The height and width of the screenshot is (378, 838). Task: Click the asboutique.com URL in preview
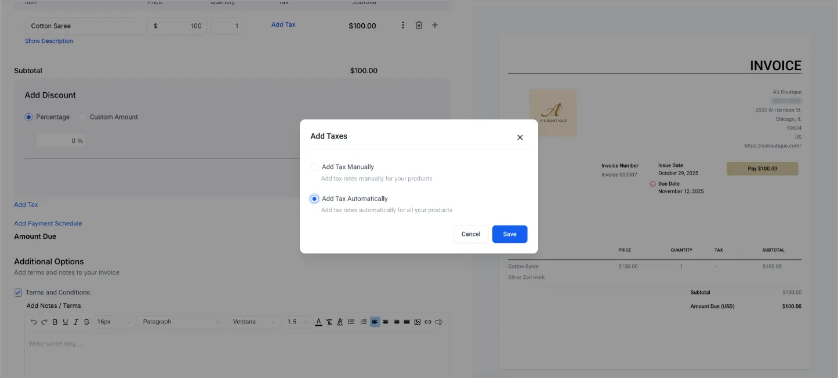pos(774,146)
